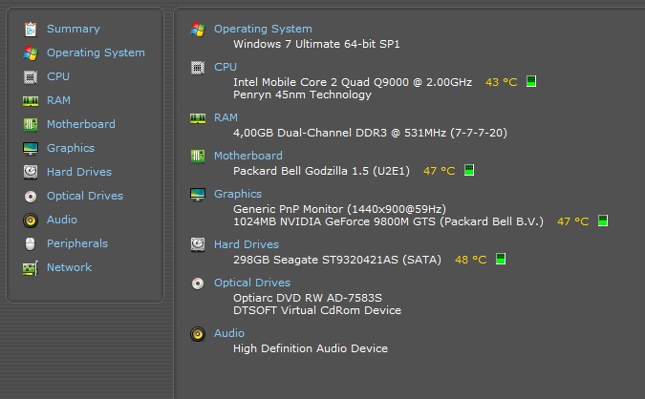
Task: Click green temperature indicator next to hard drive 48 °C
Action: [500, 259]
